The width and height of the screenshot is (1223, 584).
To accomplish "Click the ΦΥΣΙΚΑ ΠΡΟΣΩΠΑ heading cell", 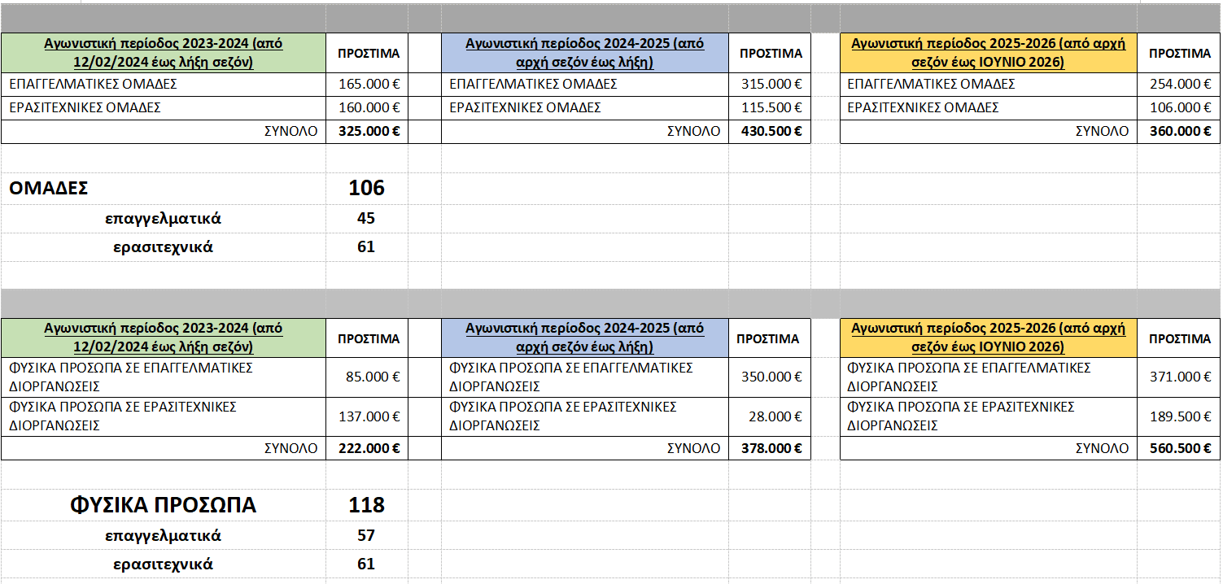I will [x=164, y=505].
